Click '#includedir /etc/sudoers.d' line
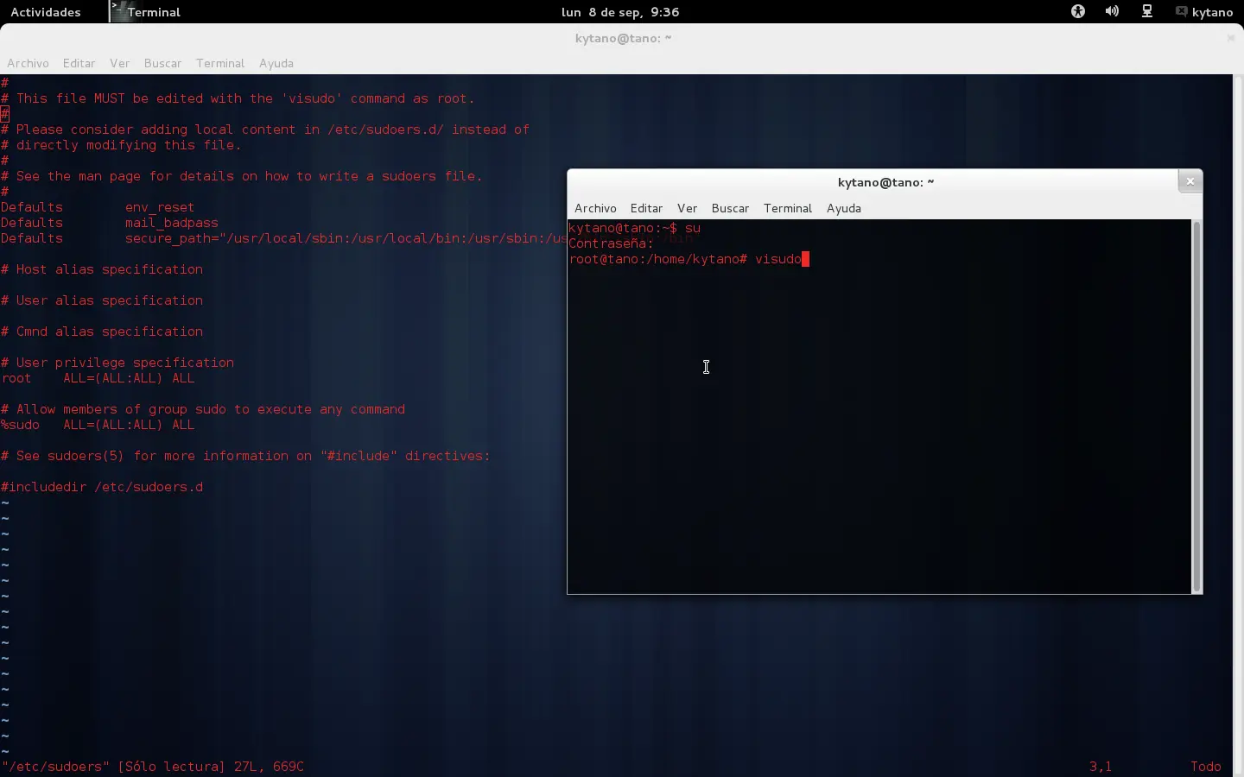 pyautogui.click(x=102, y=487)
